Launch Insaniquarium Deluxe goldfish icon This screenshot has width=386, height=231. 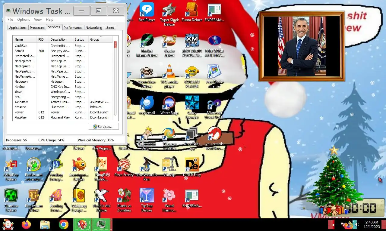[x=79, y=169]
